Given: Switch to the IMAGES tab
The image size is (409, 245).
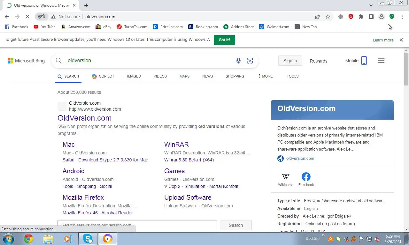Looking at the screenshot, I should [x=134, y=76].
